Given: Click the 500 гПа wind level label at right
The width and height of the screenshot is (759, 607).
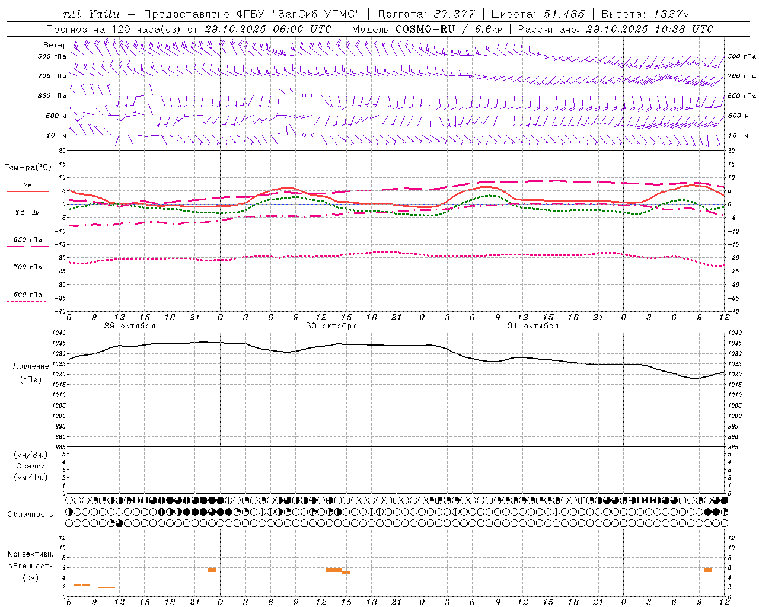Looking at the screenshot, I should (742, 56).
